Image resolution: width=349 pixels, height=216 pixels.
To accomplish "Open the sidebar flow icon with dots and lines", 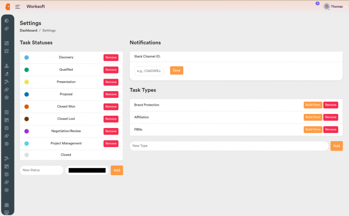I will tap(7, 158).
